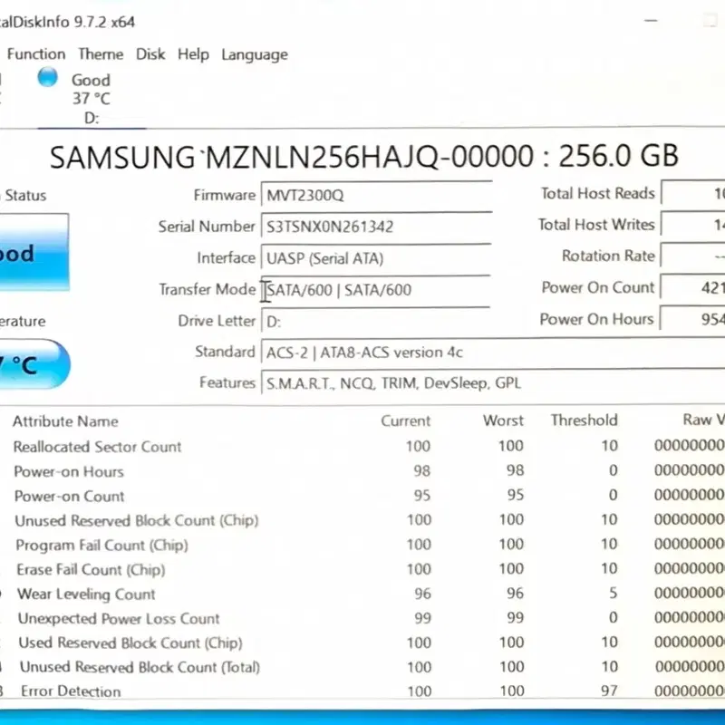The image size is (725, 725).
Task: Click the Serial Number label
Action: click(x=207, y=227)
